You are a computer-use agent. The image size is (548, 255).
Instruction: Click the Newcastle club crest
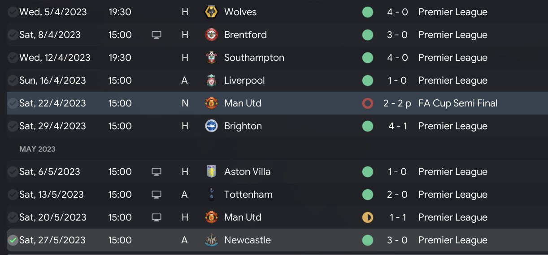211,240
